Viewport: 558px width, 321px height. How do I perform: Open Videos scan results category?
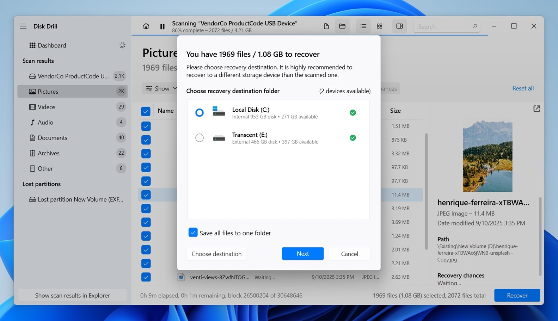point(47,107)
